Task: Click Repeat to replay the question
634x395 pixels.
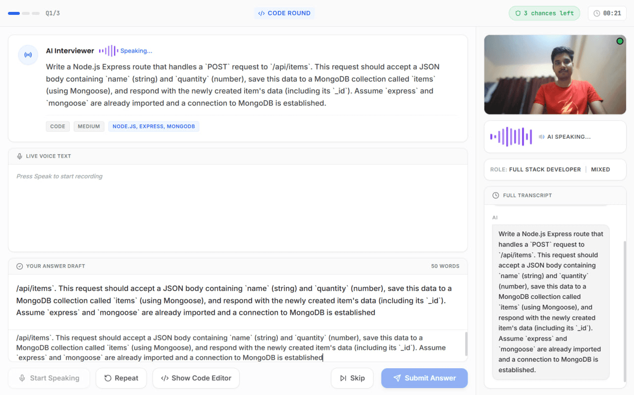Action: point(121,378)
